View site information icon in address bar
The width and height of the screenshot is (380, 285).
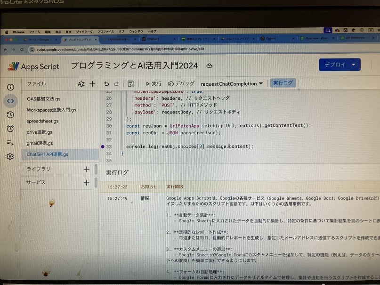(x=32, y=49)
